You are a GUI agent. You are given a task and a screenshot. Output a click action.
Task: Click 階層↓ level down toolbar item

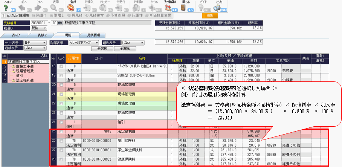click(x=57, y=15)
